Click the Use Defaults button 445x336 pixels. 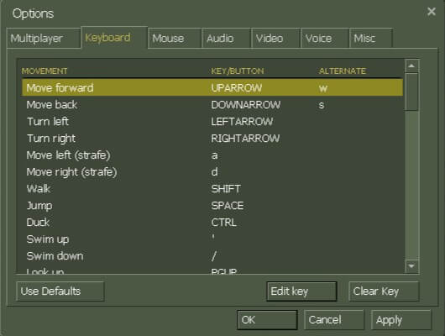(x=60, y=291)
